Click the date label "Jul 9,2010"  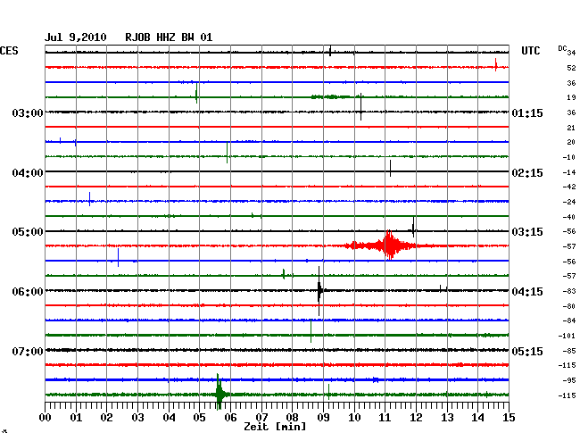coord(76,37)
